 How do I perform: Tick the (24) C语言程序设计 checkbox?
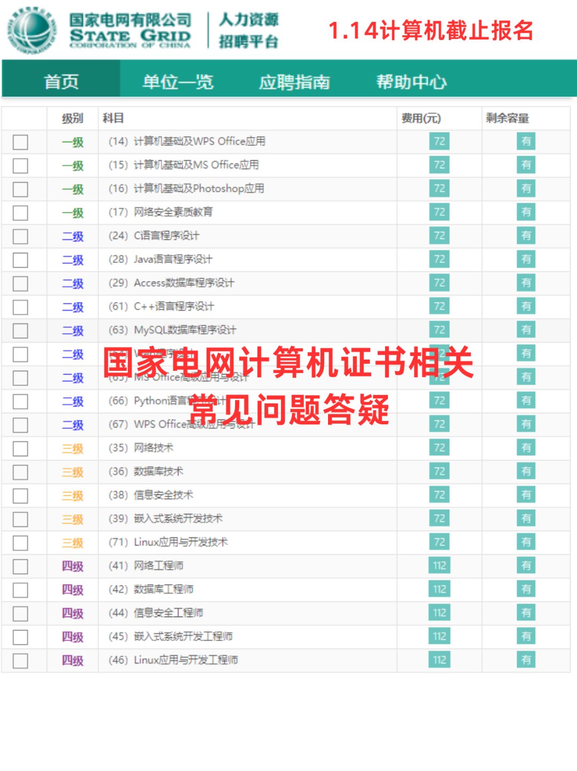tap(20, 236)
